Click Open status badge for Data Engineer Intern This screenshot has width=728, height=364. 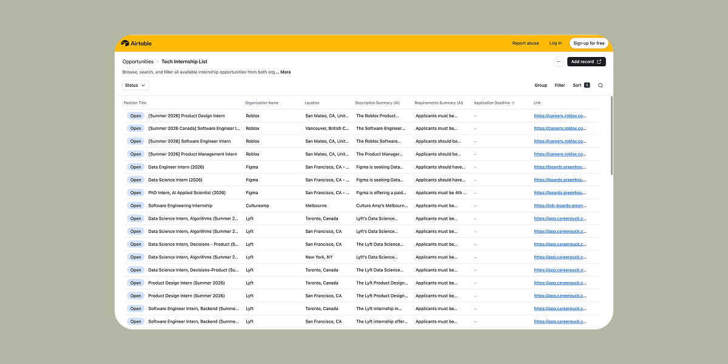135,167
